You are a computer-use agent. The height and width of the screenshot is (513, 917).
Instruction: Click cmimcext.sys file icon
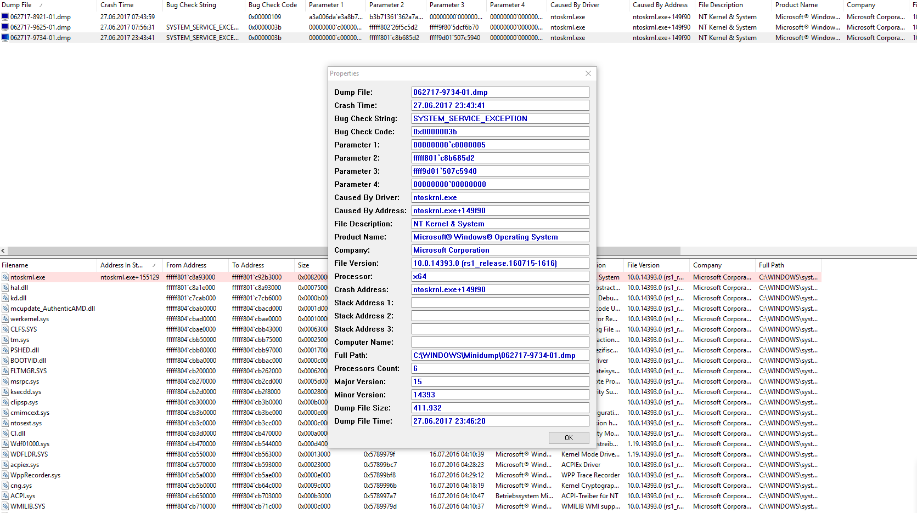[5, 413]
